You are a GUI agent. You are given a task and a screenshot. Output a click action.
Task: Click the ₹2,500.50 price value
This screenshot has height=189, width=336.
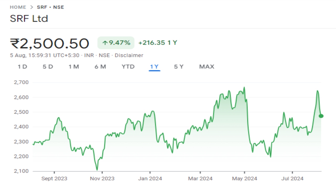pyautogui.click(x=50, y=43)
